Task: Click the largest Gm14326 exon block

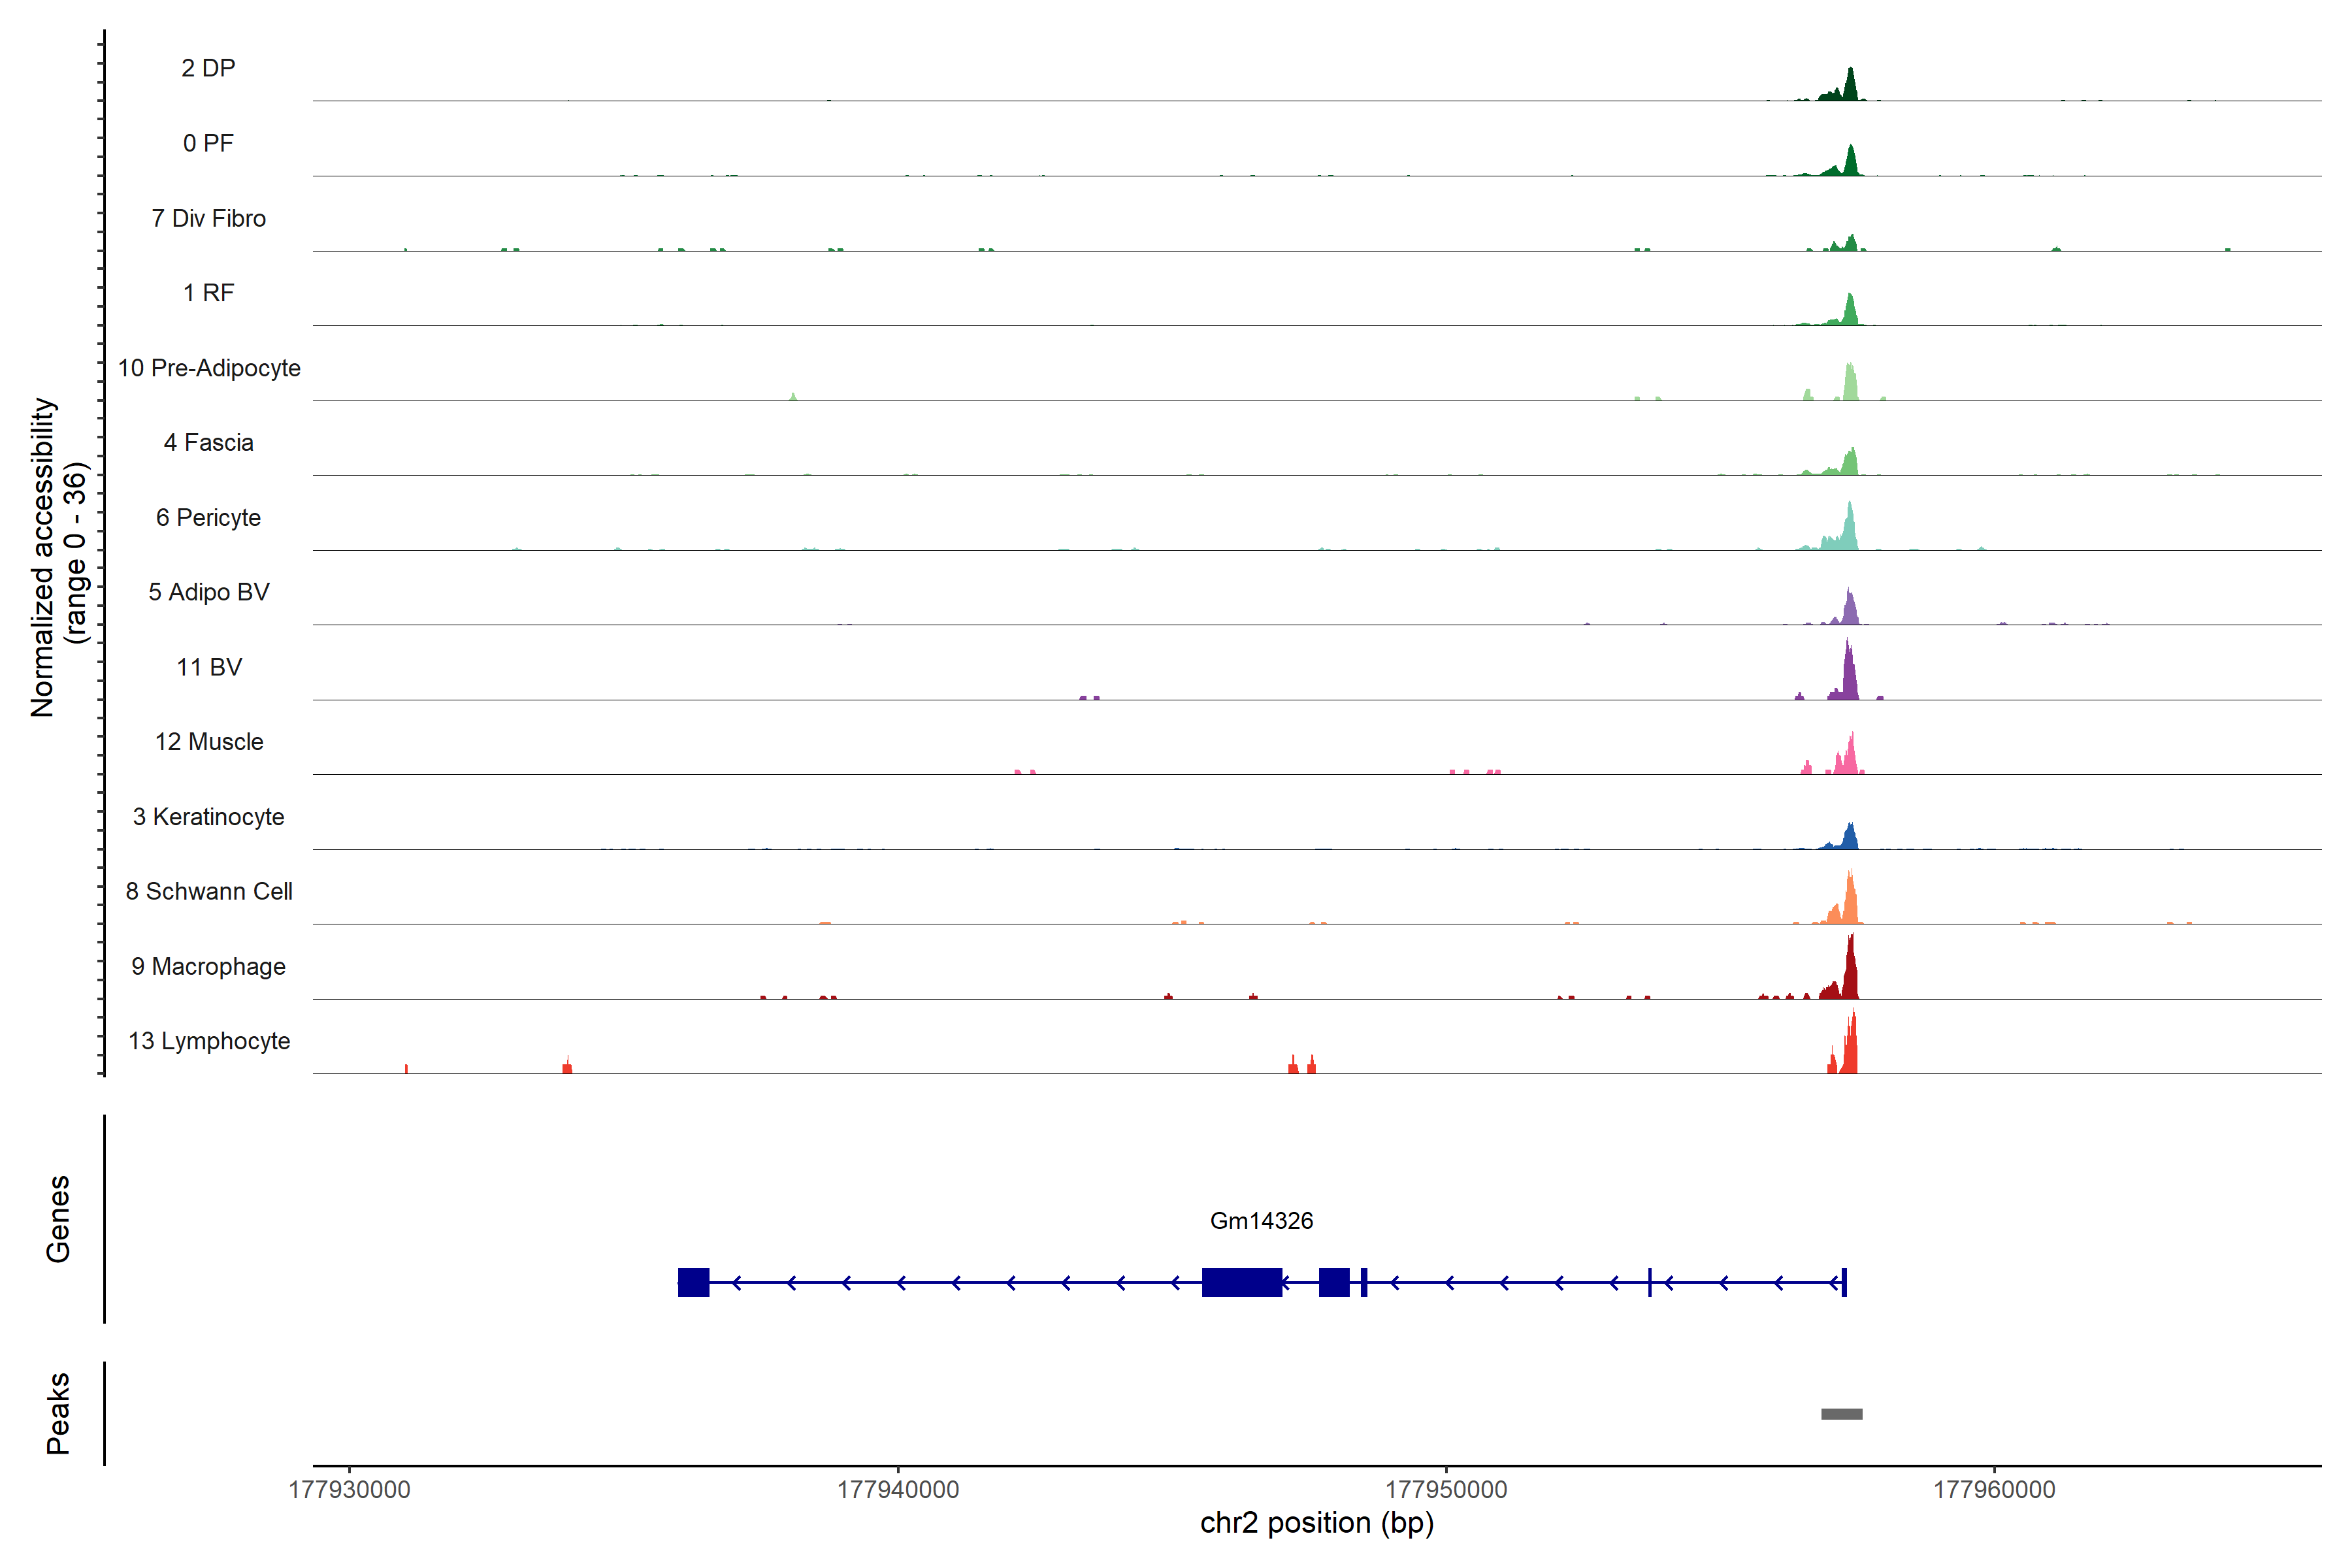Action: [1241, 1282]
